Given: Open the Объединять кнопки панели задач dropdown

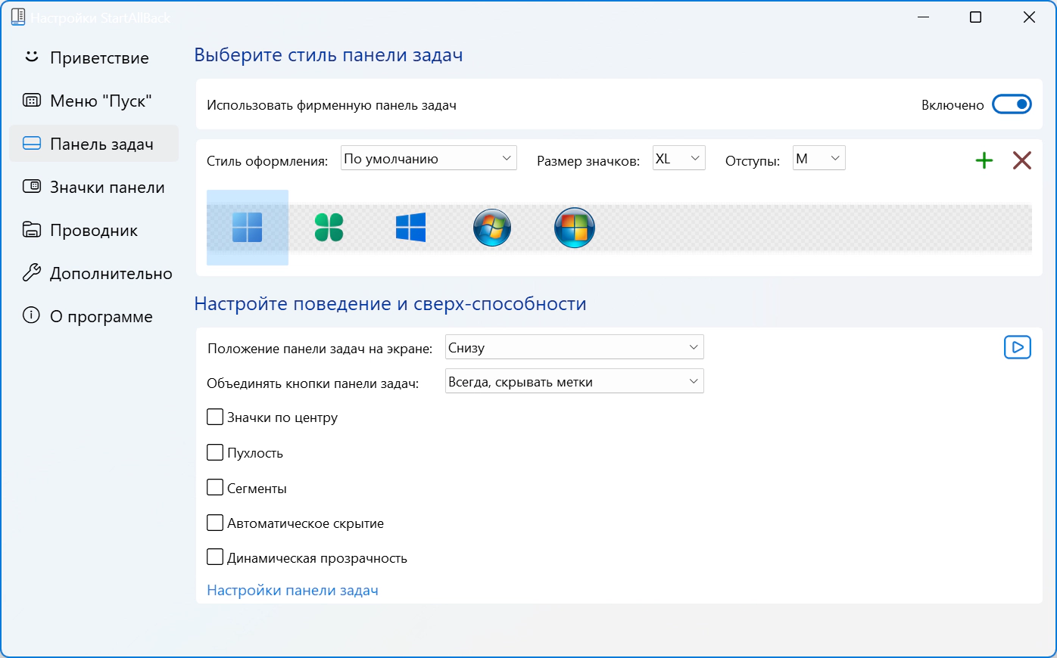Looking at the screenshot, I should point(575,381).
